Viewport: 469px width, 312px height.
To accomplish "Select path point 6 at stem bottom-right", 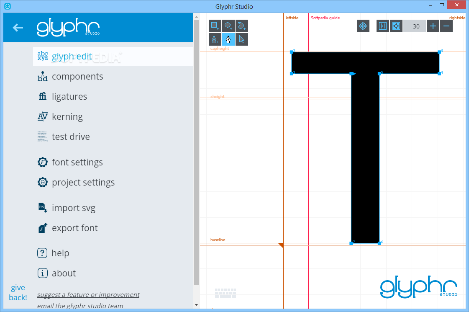I will [379, 243].
